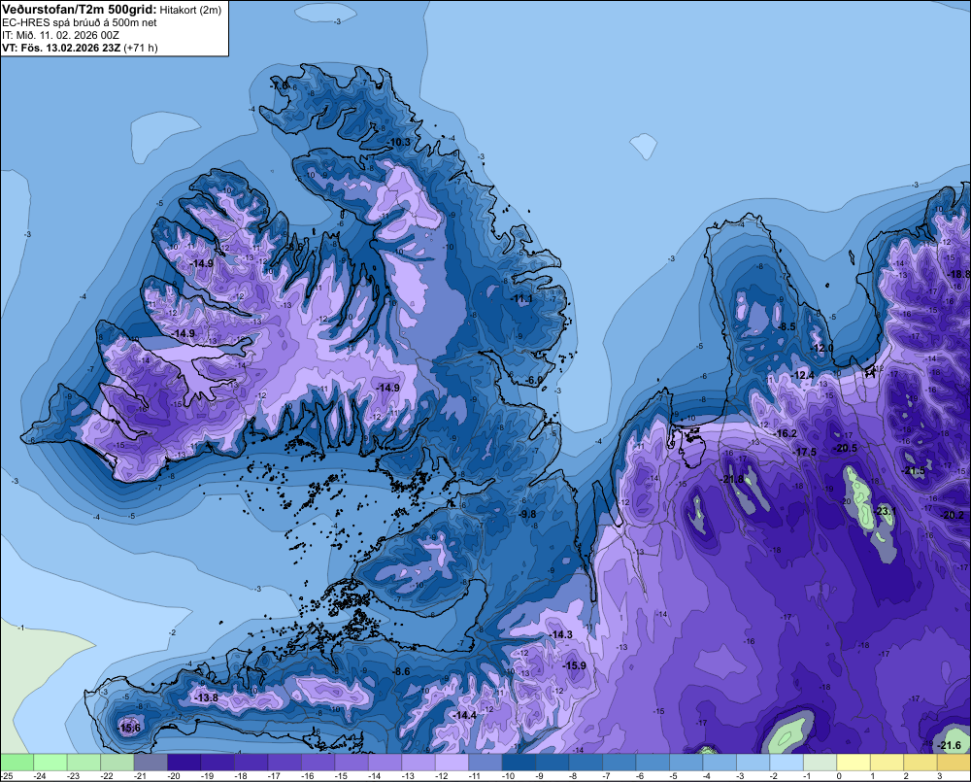Select the pale green legend swatch above -1
971x782 pixels.
tap(820, 763)
